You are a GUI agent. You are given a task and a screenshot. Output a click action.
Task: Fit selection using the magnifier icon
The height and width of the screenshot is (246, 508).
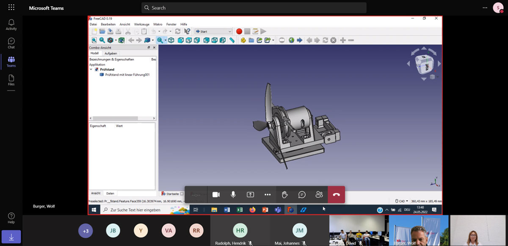[102, 40]
